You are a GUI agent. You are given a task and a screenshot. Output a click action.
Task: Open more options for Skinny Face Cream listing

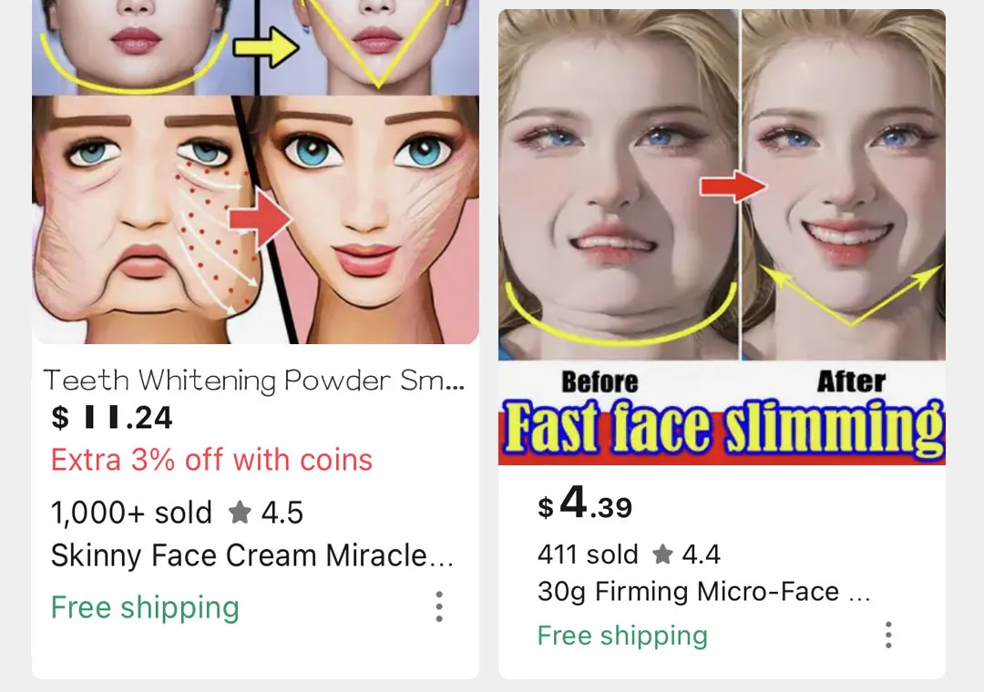[439, 606]
